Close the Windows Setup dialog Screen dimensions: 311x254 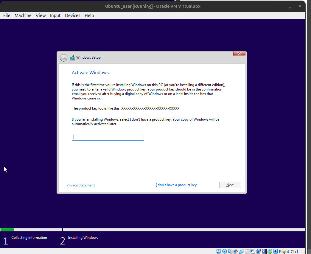[239, 54]
